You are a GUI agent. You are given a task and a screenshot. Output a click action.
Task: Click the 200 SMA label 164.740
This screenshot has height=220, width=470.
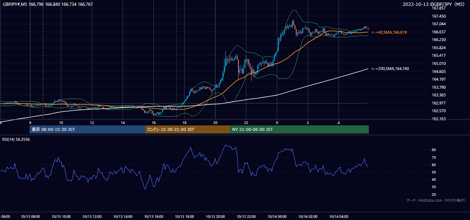[390, 69]
